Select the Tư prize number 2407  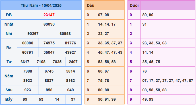tap(73, 62)
